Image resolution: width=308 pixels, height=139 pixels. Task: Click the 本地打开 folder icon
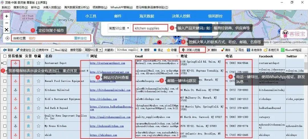(x=266, y=50)
